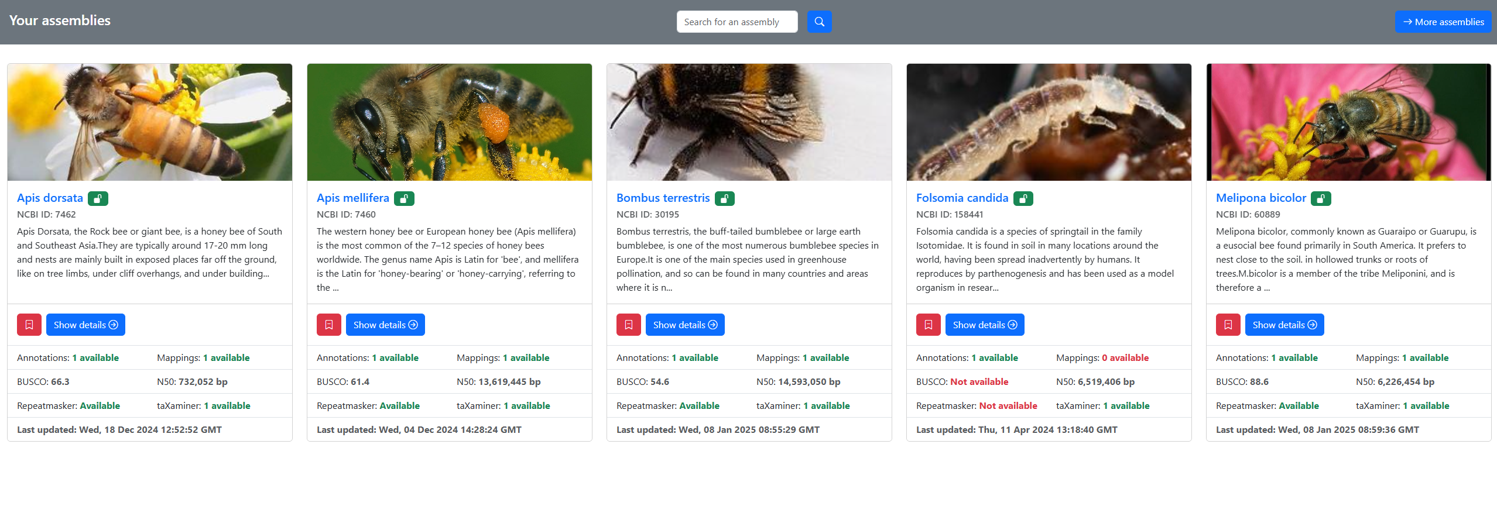The image size is (1497, 506).
Task: Click the Bombus terrestris bumblebee photo
Action: [749, 122]
